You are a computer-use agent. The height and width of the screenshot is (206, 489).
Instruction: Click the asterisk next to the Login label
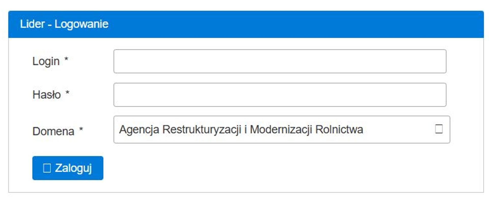[66, 60]
